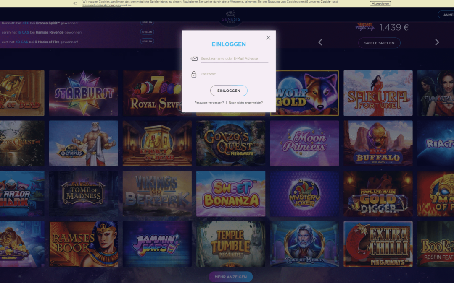Open the Temple Tumble Megaways tile
454x283 pixels.
(x=231, y=244)
